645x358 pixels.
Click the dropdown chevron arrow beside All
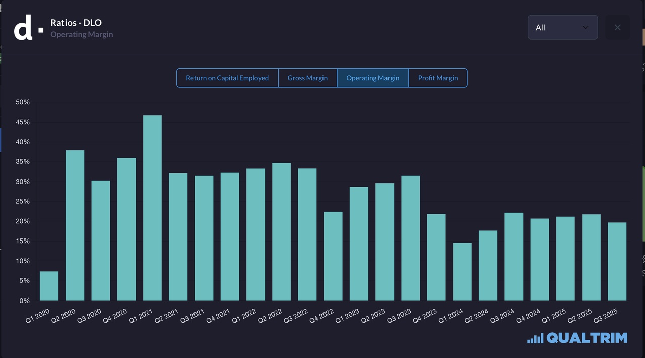pyautogui.click(x=585, y=27)
